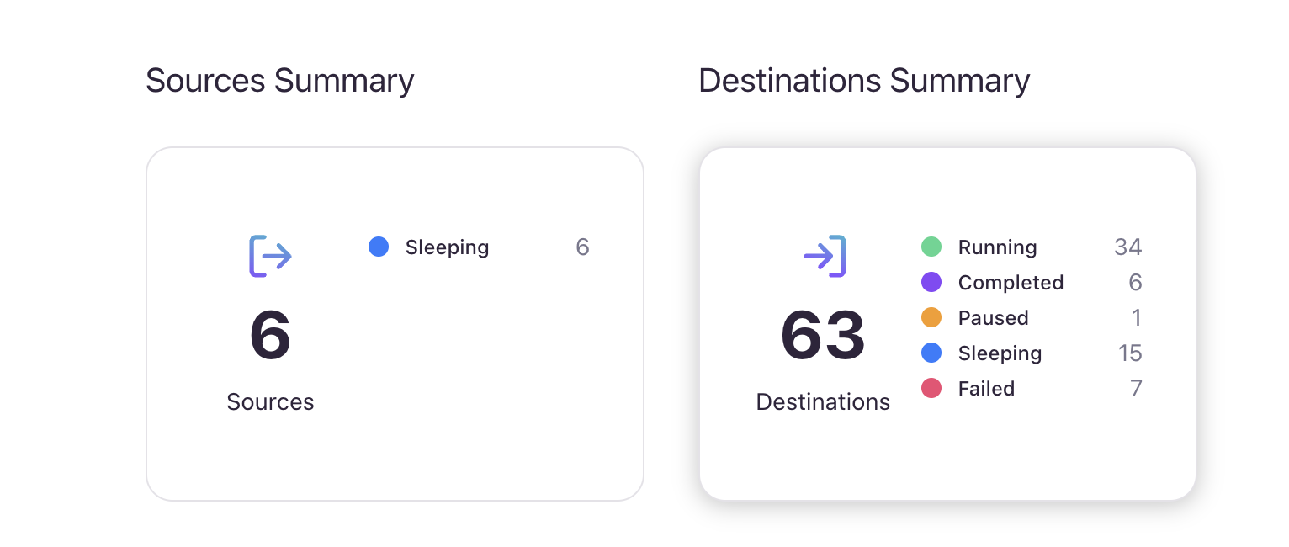
Task: Click the Destinations Summary heading
Action: (864, 81)
